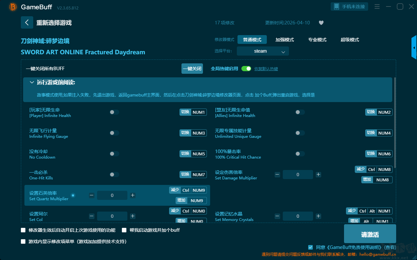Screen dimensions: 417x260
Task: Collapse the read-before-running section
Action: (32, 83)
